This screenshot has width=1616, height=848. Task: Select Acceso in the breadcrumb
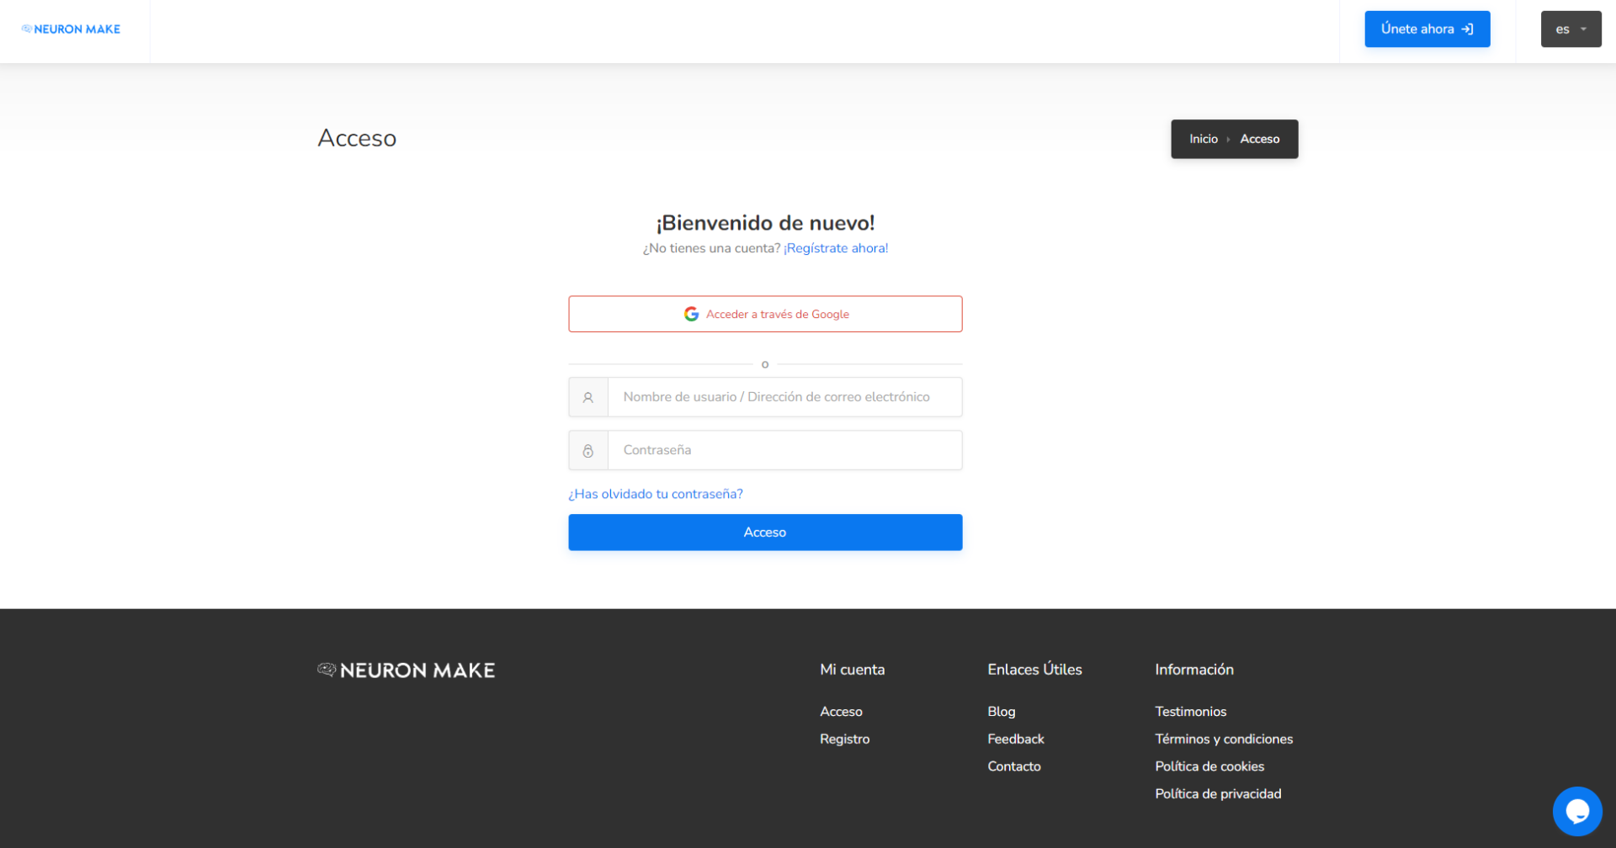1259,139
